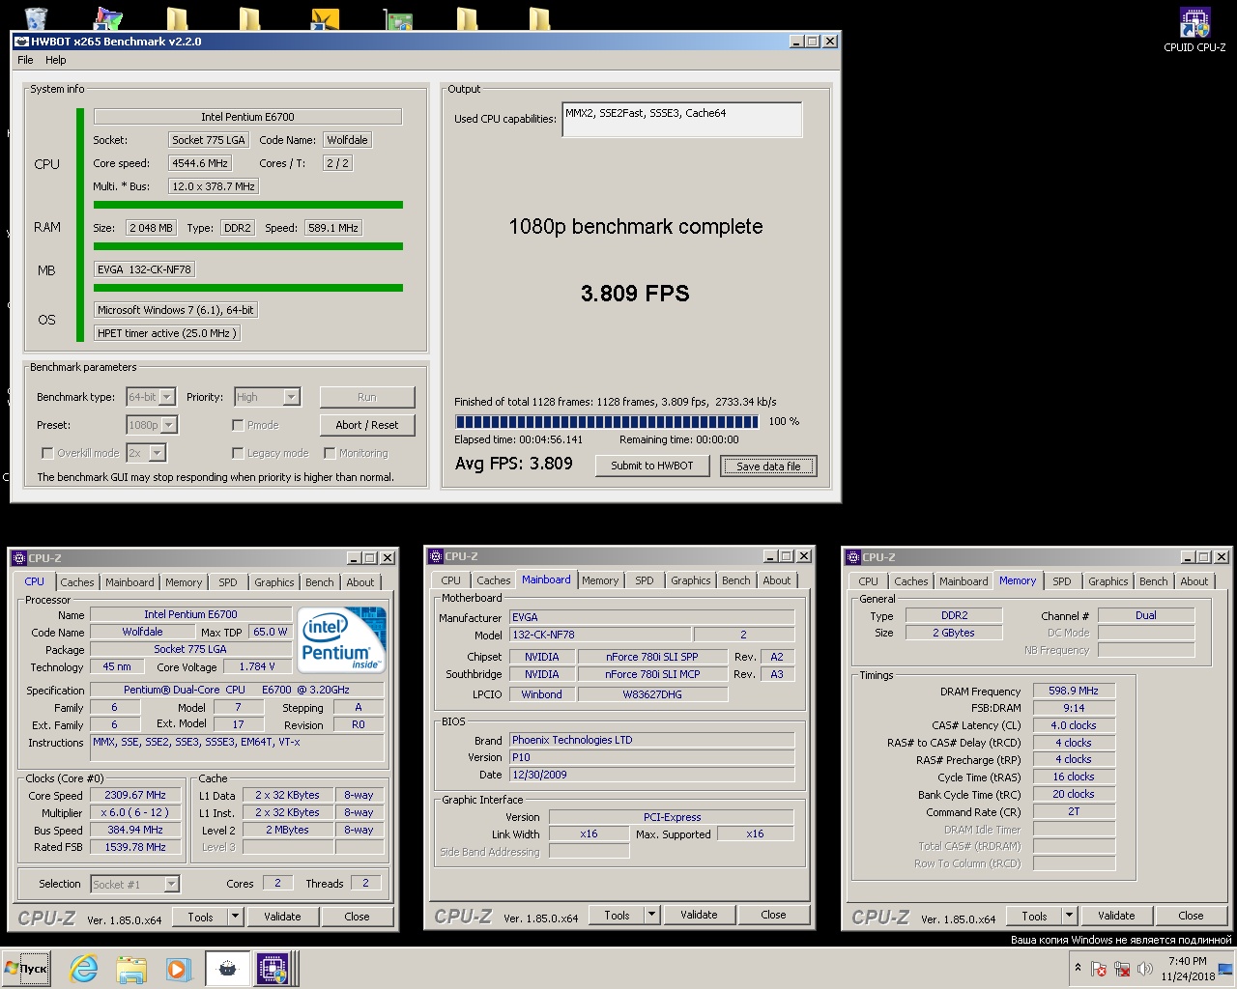The height and width of the screenshot is (989, 1237).
Task: Open the Benchmark type 64-bit dropdown
Action: pyautogui.click(x=166, y=397)
